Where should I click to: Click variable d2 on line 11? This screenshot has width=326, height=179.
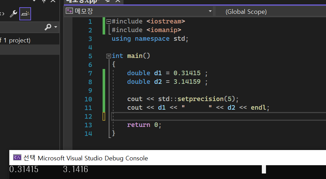click(231, 108)
